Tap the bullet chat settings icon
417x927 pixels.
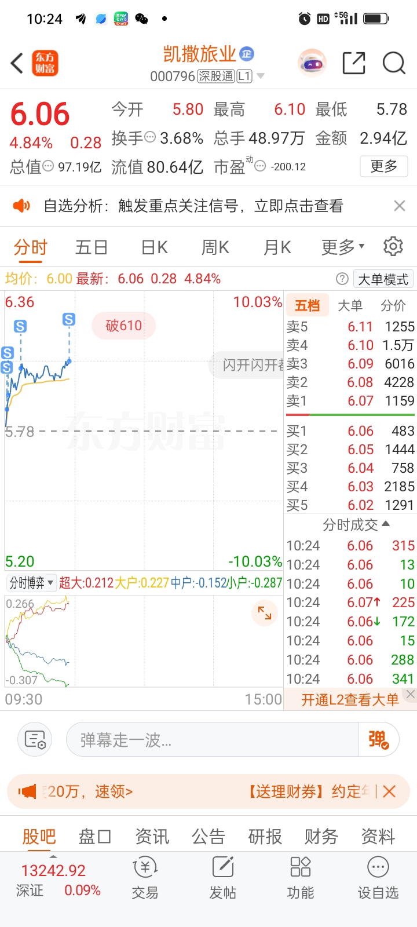click(x=35, y=739)
